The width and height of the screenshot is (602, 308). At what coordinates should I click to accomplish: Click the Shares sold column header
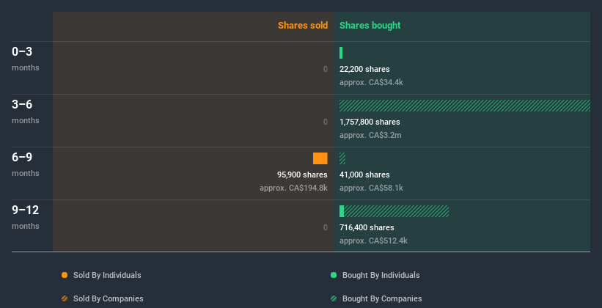click(x=303, y=26)
